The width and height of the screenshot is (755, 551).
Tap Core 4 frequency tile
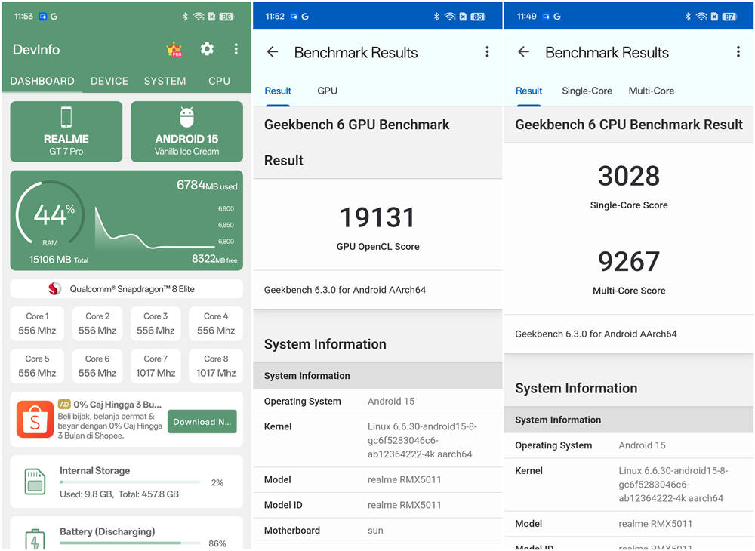(x=216, y=323)
